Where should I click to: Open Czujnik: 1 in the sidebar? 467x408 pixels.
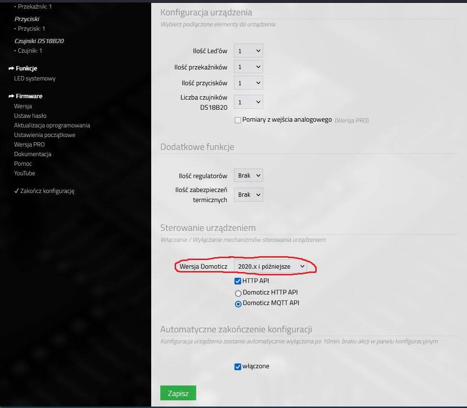(x=30, y=51)
